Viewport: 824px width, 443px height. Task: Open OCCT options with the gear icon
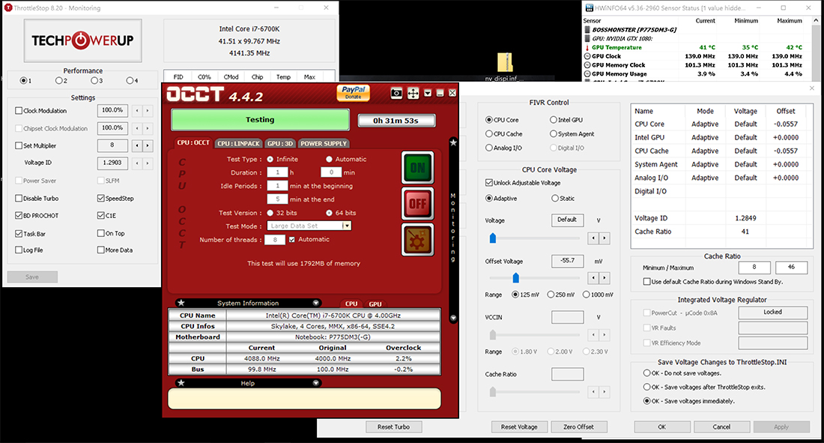tap(418, 240)
